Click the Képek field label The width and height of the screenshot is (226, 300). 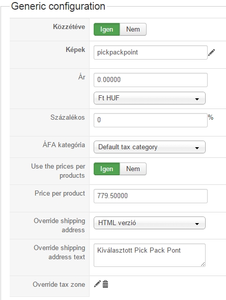75,49
